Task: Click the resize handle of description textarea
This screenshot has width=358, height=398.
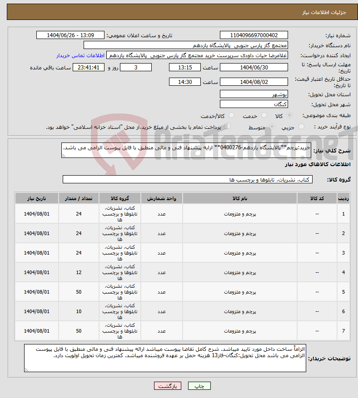Action: click(64, 155)
